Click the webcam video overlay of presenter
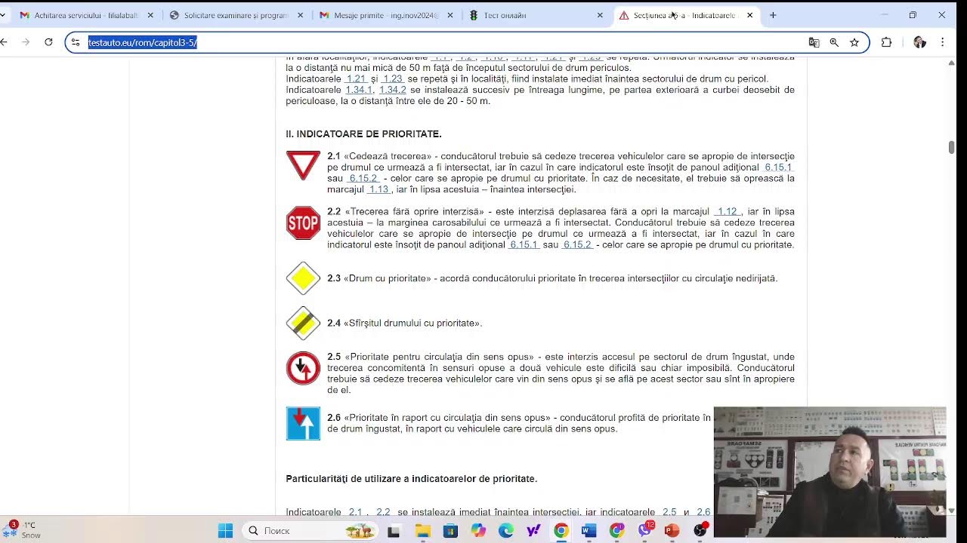This screenshot has height=543, width=967. coord(830,472)
